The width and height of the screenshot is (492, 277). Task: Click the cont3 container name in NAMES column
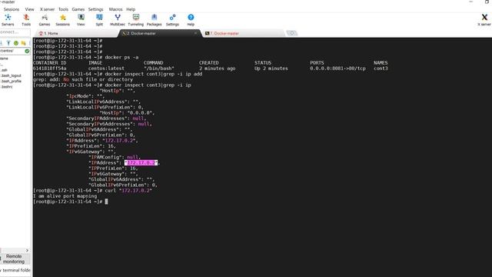381,68
